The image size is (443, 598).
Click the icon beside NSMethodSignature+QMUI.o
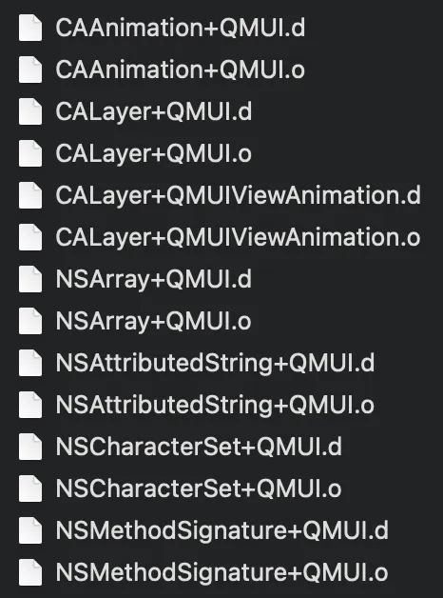pos(30,573)
